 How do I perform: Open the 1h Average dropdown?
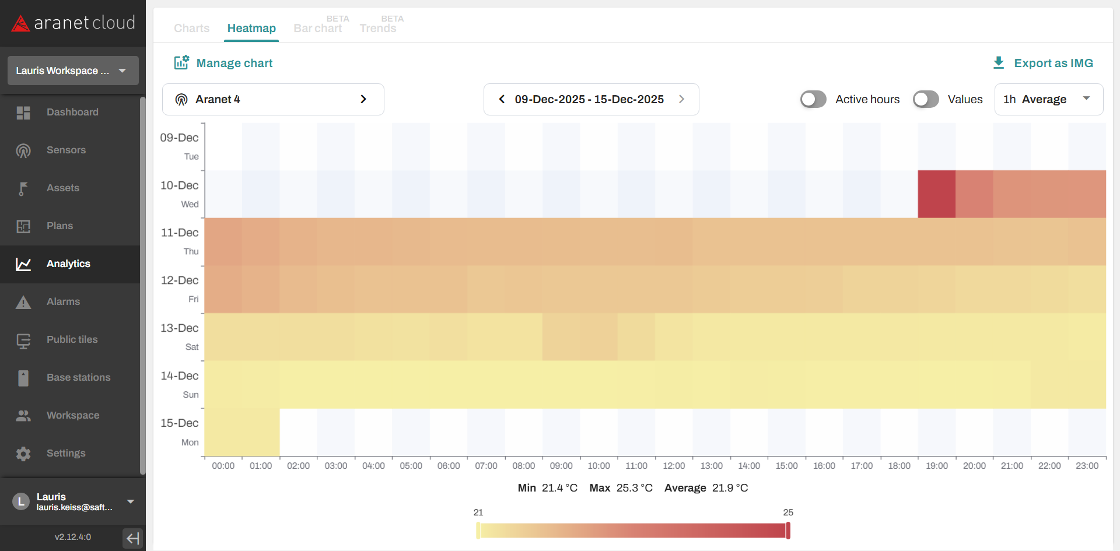point(1048,100)
